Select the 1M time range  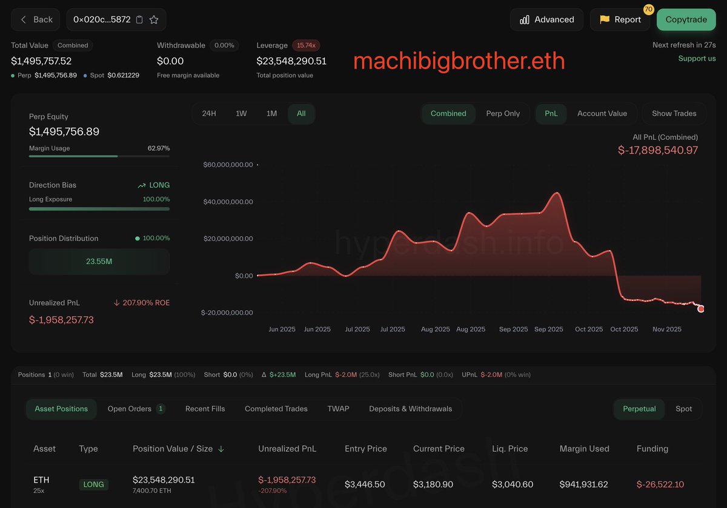tap(271, 113)
